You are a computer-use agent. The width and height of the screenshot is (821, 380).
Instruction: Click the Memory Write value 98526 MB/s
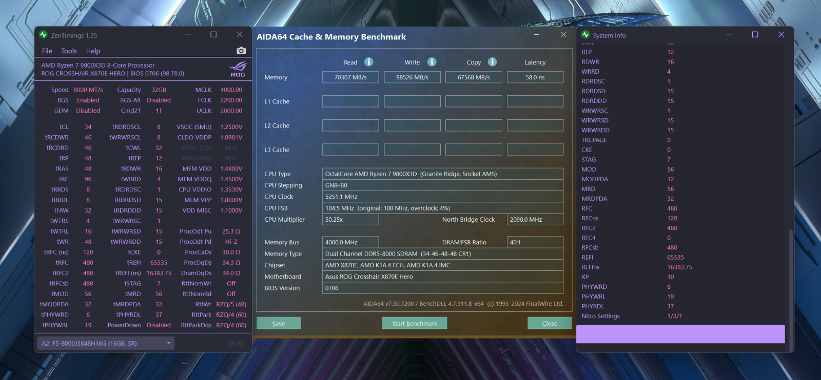(x=412, y=77)
